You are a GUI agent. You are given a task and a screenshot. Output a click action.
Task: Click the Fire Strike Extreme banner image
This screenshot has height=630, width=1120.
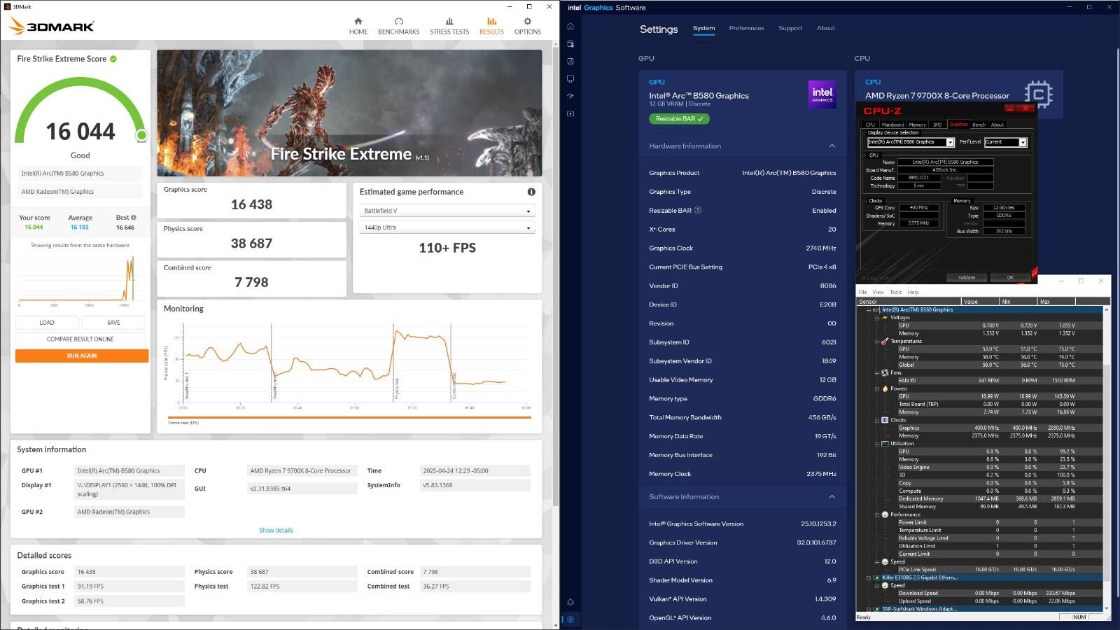tap(349, 113)
